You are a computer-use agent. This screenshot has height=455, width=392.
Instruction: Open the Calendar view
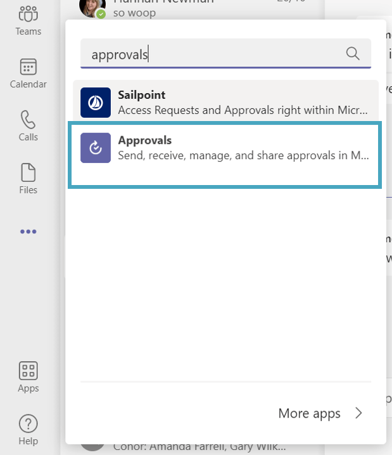[28, 74]
